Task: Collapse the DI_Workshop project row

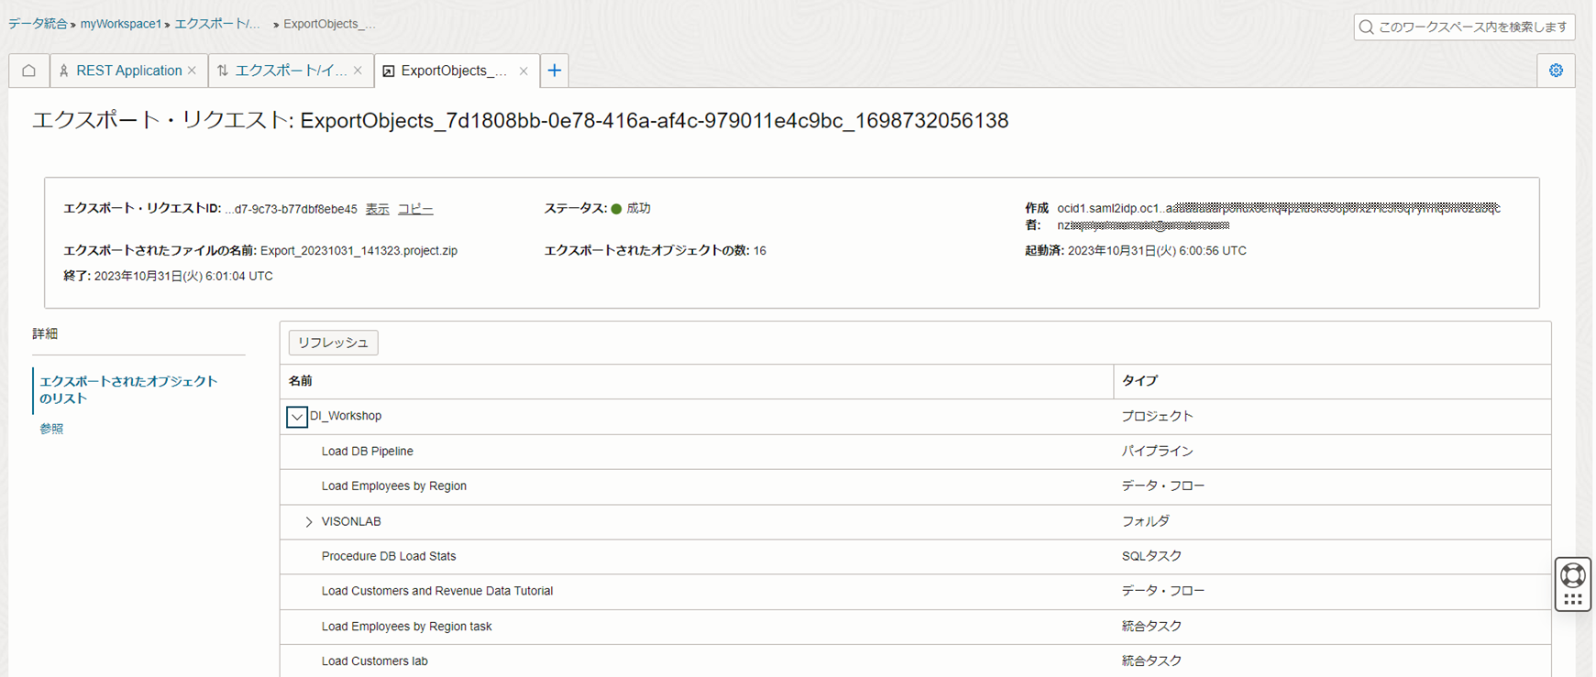Action: (x=297, y=417)
